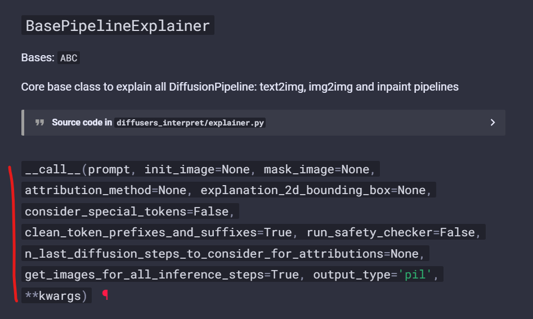Click the diffusers_interpret/explainer.py path text
This screenshot has width=533, height=319.
click(190, 123)
